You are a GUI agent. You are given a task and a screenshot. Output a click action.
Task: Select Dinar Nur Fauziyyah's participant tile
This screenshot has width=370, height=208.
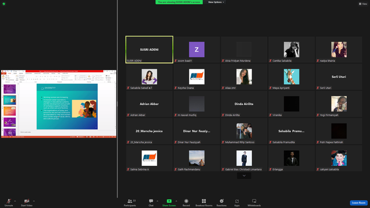pyautogui.click(x=197, y=131)
